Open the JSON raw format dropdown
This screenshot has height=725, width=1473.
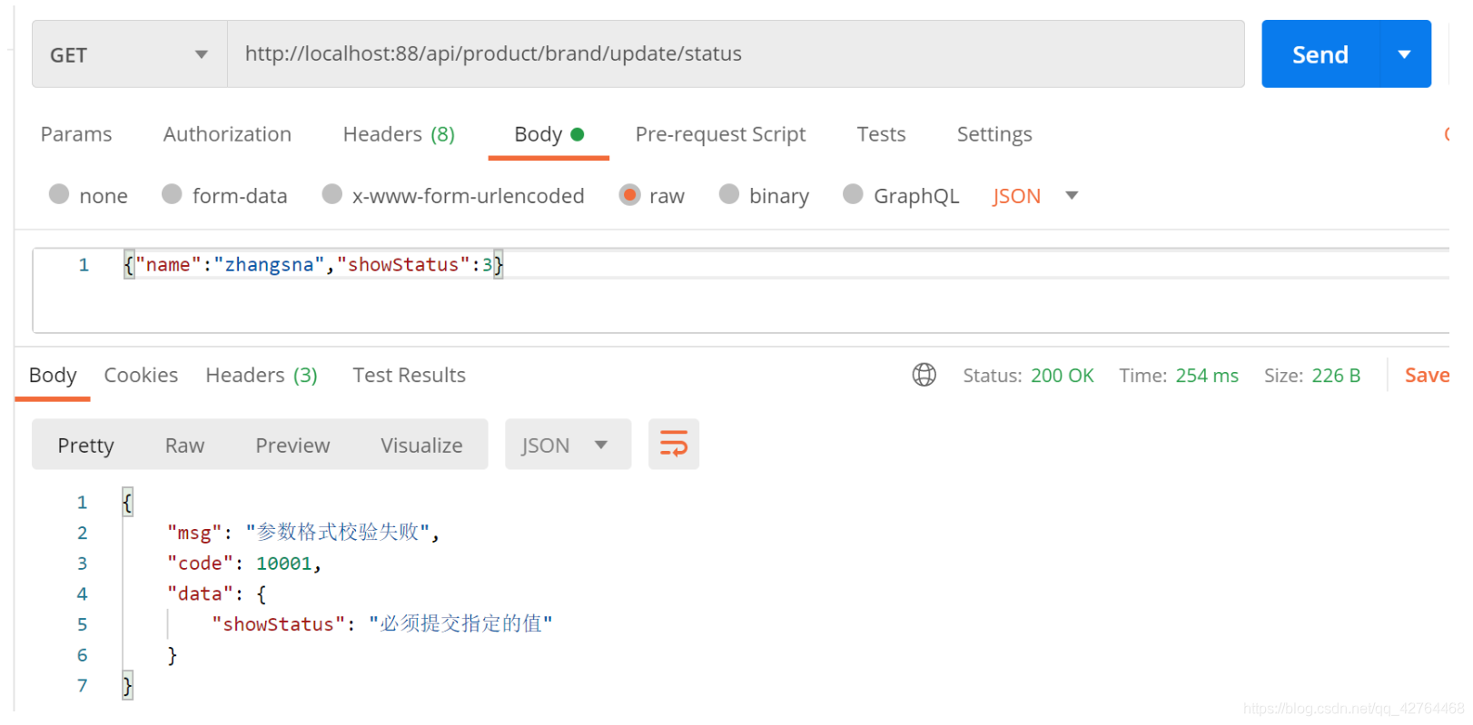point(1035,196)
